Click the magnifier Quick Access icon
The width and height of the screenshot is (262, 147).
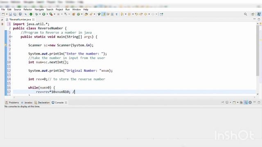pos(246,14)
